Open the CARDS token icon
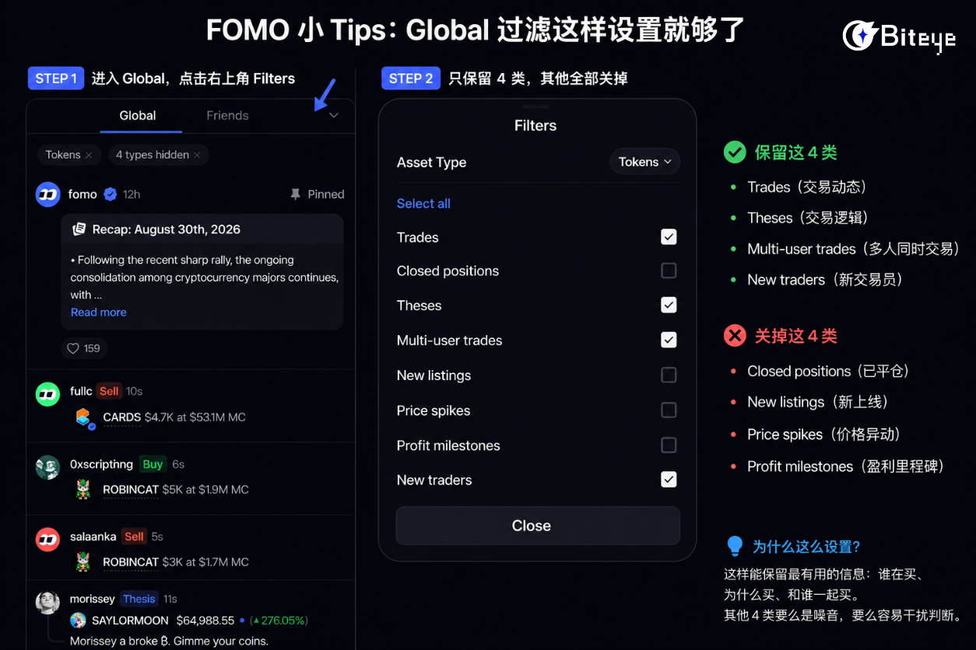Viewport: 976px width, 650px height. pyautogui.click(x=83, y=418)
